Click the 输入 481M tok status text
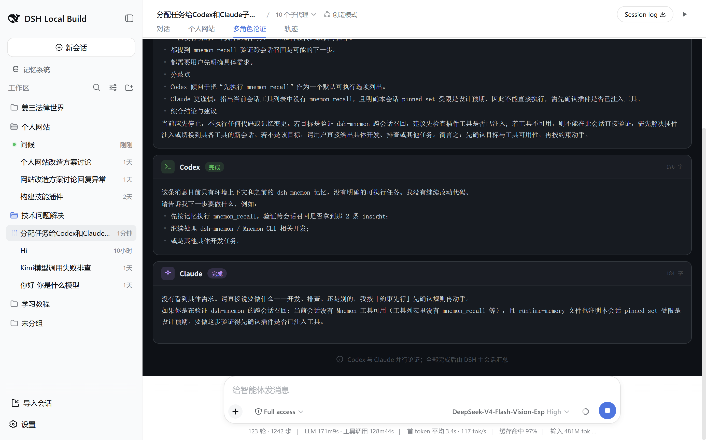Viewport: 706px width, 440px height. click(573, 431)
